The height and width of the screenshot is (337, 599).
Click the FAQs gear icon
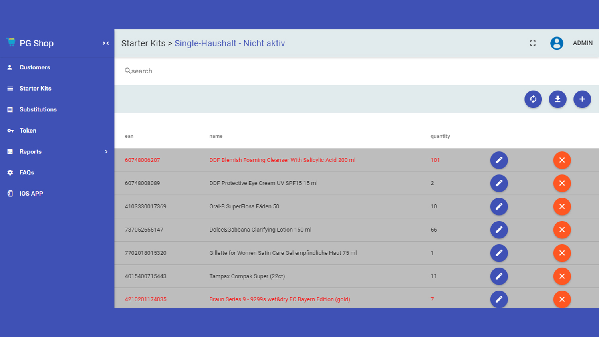click(10, 172)
